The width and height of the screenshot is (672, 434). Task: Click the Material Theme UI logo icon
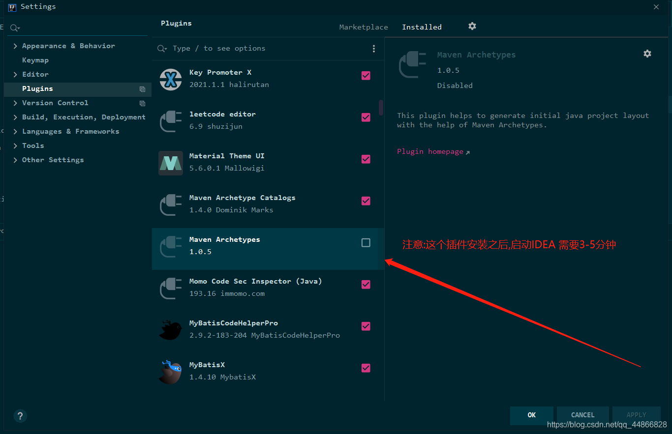(x=171, y=163)
